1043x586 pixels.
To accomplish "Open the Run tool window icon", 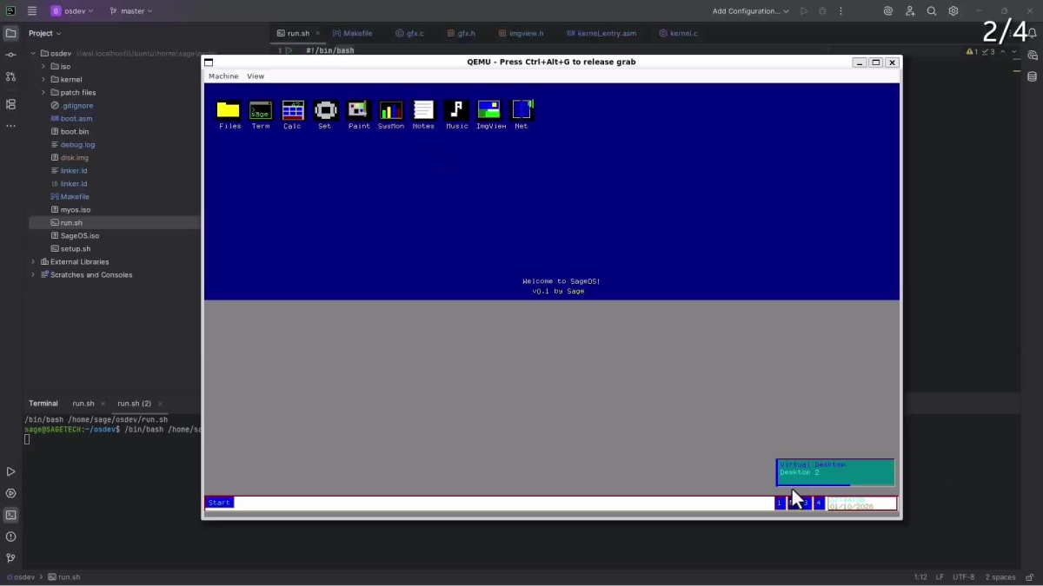I will (10, 471).
